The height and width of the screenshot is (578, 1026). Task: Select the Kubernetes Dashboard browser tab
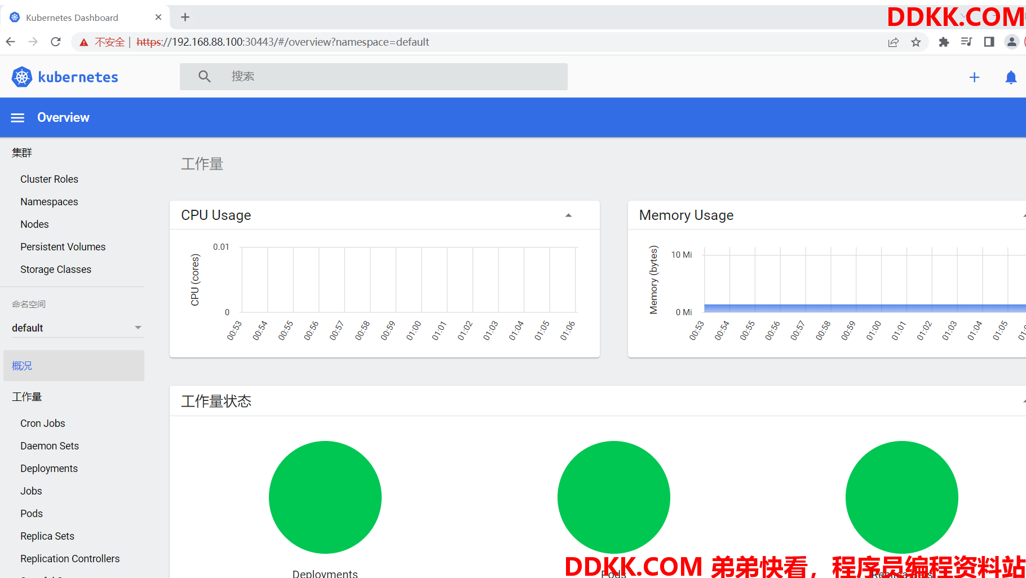coord(86,17)
